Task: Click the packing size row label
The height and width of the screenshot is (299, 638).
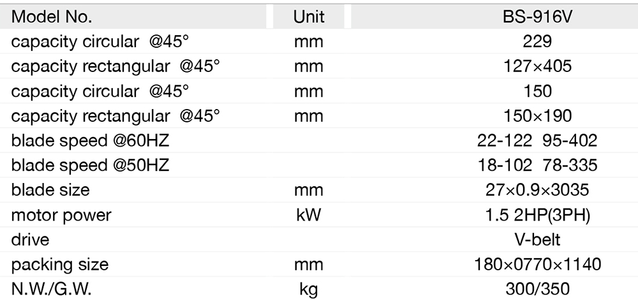Action: 60,265
